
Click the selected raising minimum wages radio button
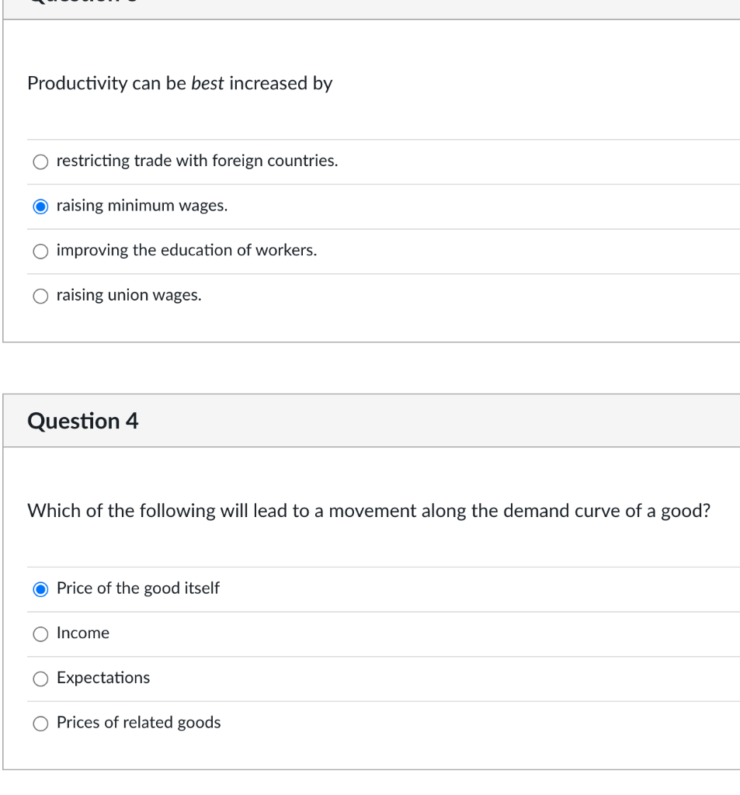[40, 207]
